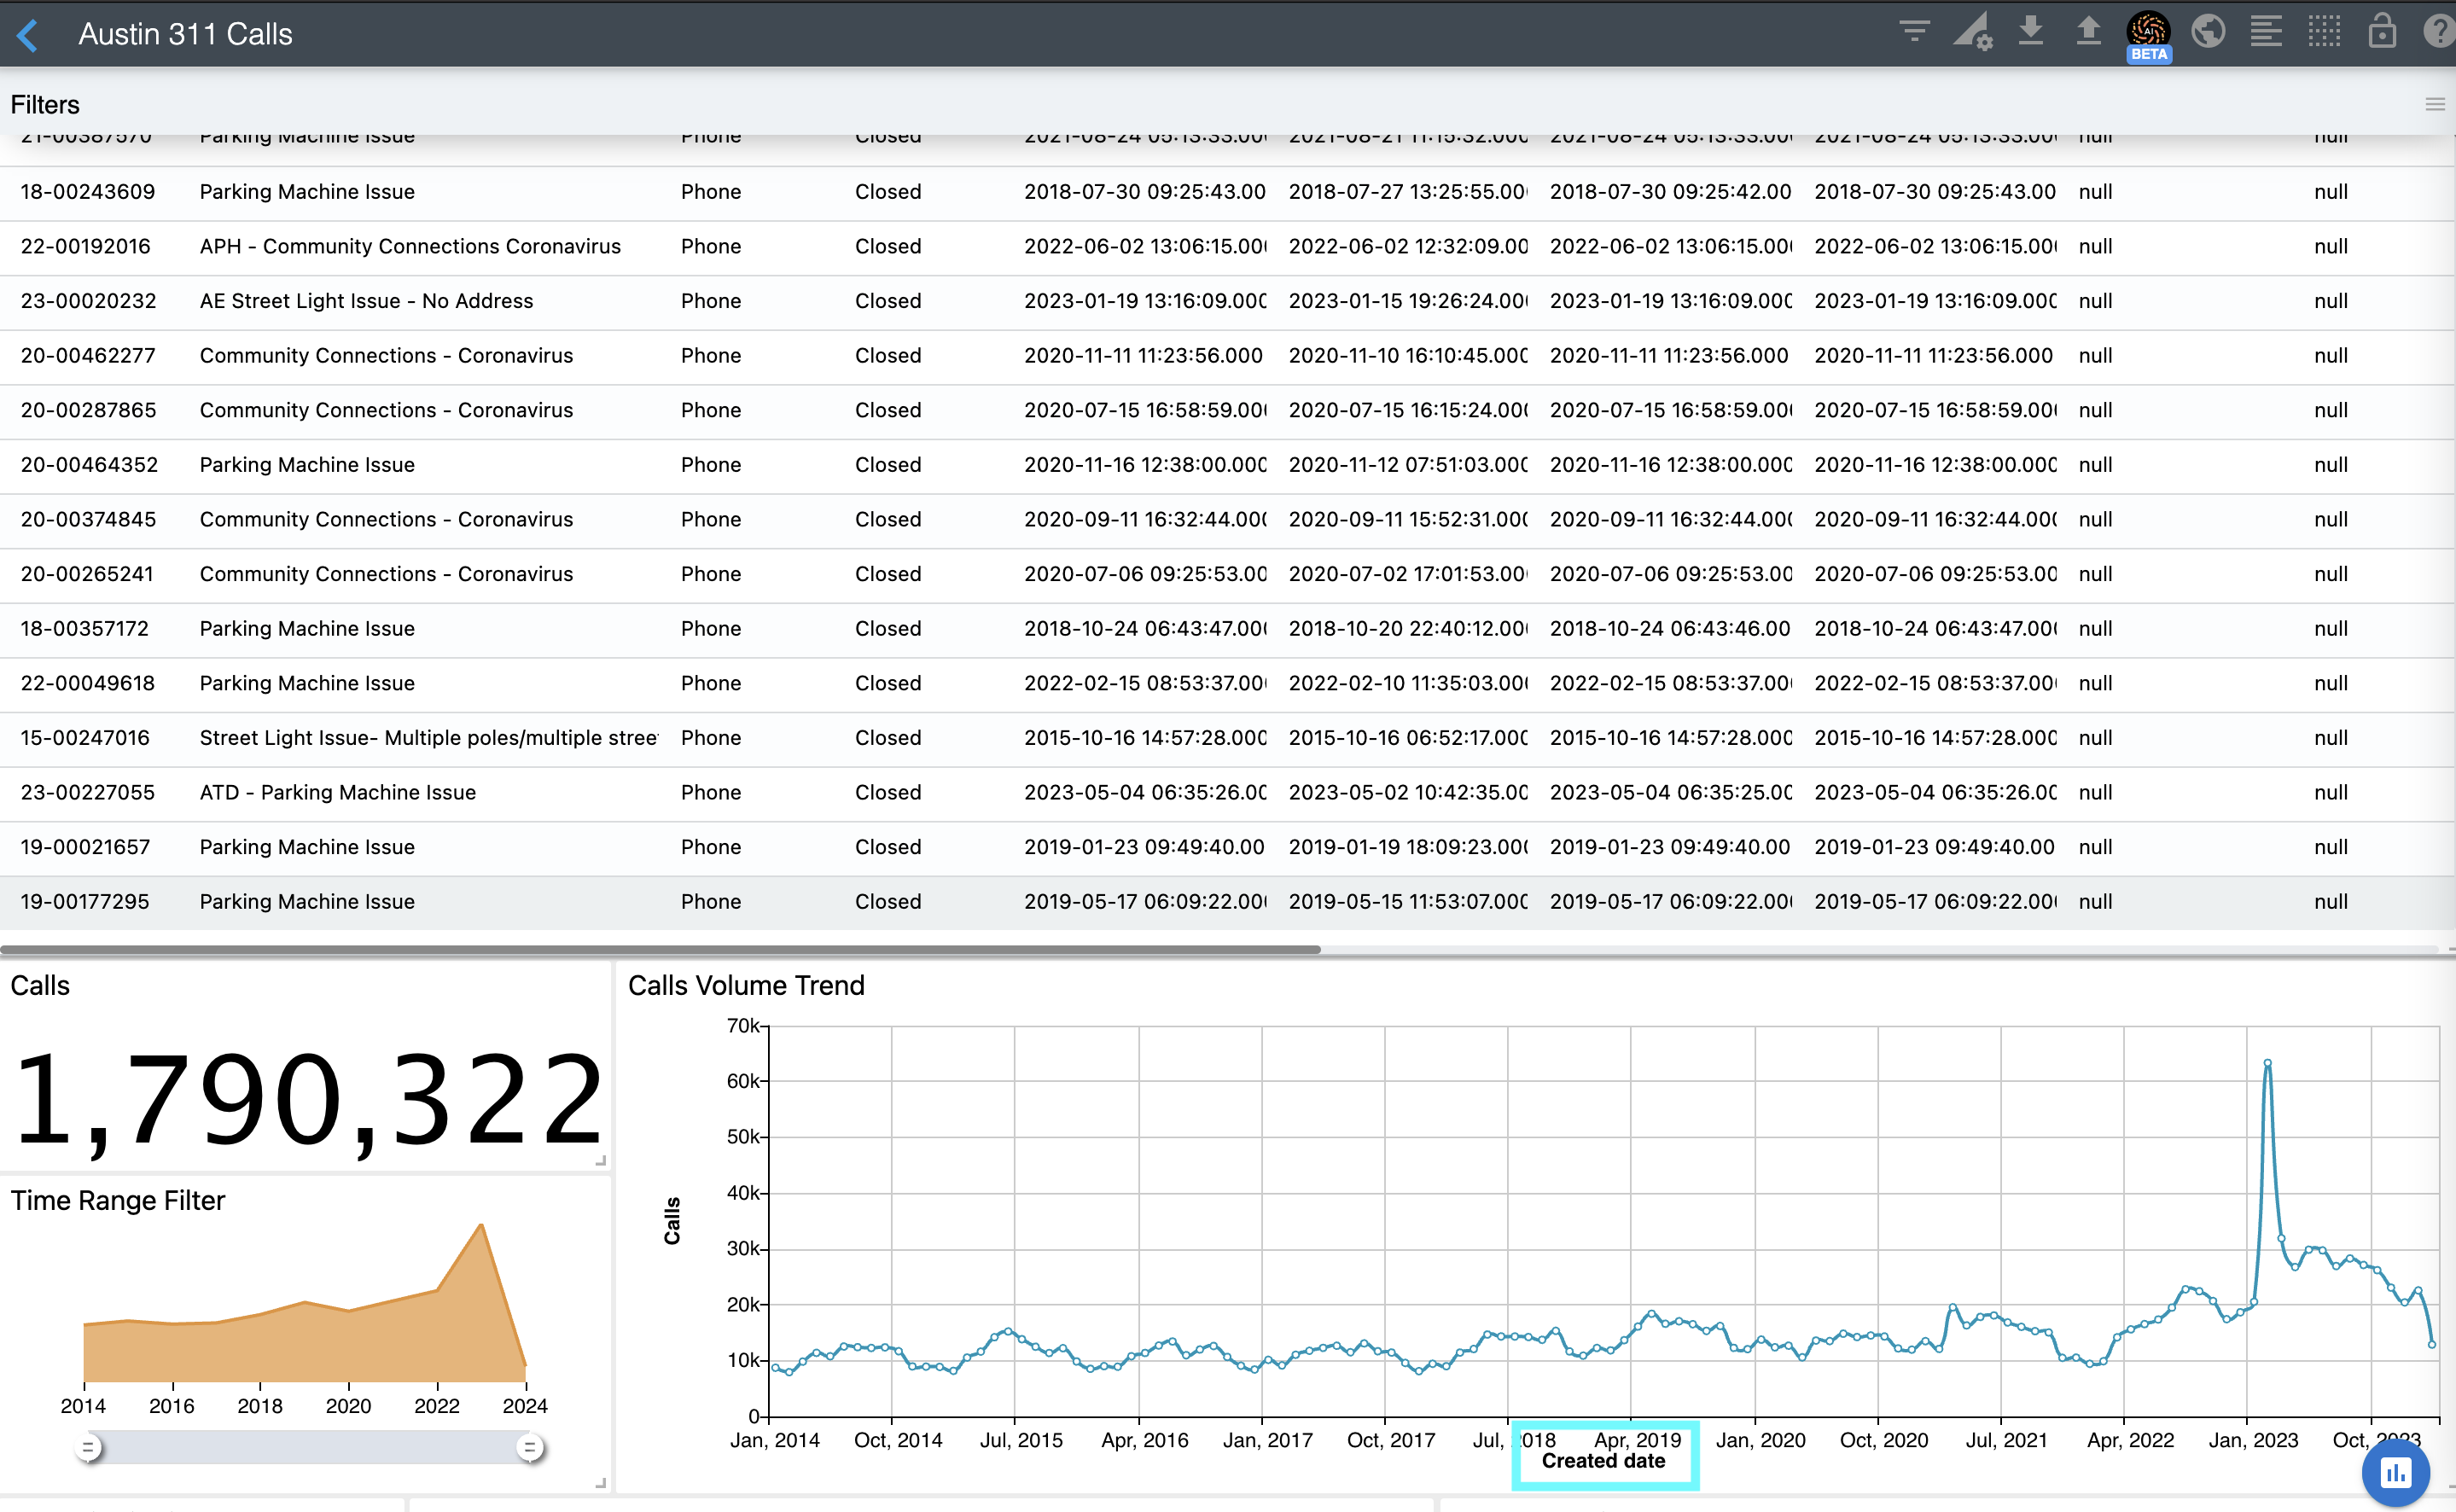Click left handle of time range slider

(88, 1447)
